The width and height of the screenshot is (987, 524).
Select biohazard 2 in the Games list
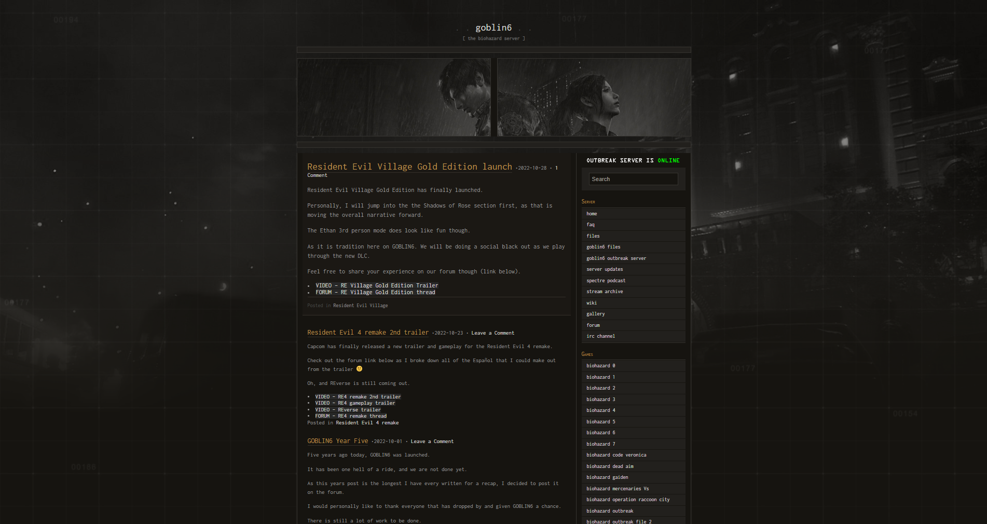[x=634, y=388]
